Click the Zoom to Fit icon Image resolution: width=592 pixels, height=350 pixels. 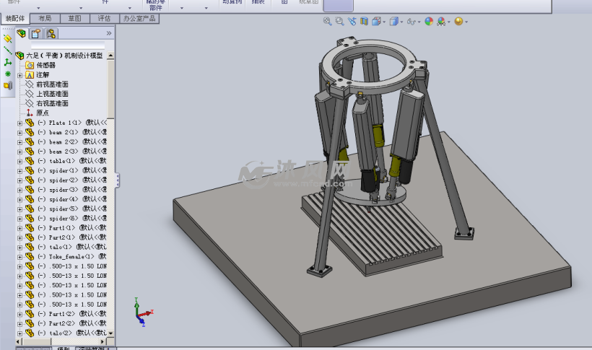click(328, 22)
